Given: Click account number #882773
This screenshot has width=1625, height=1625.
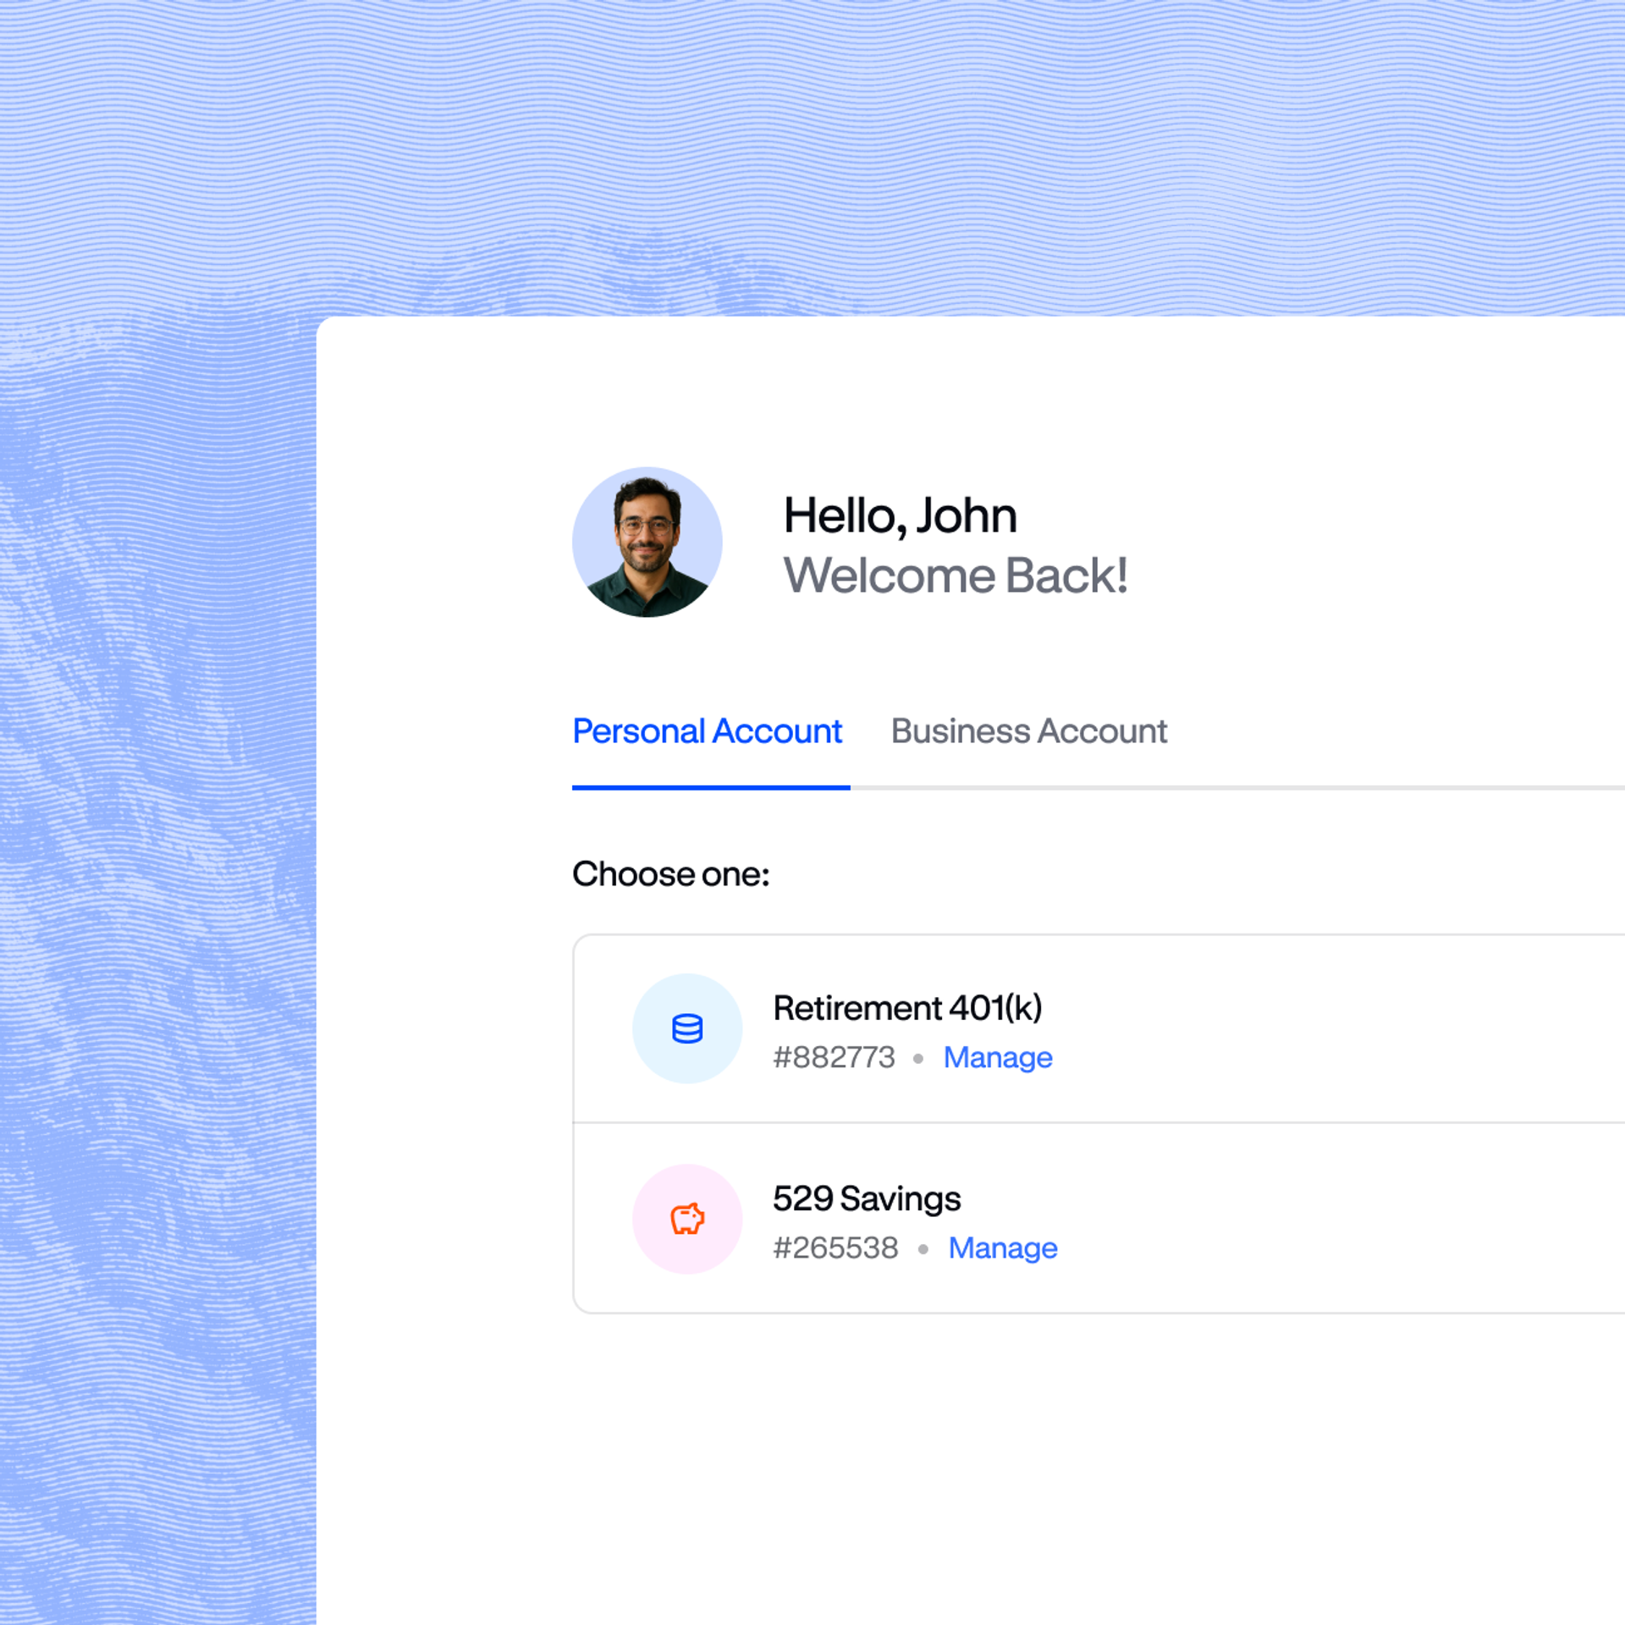Looking at the screenshot, I should [834, 1057].
